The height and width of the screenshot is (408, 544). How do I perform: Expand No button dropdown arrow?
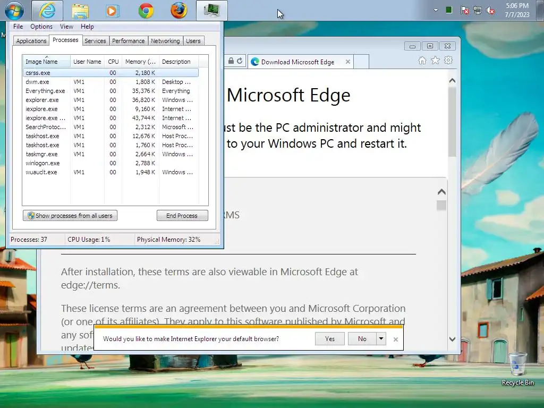click(x=381, y=338)
